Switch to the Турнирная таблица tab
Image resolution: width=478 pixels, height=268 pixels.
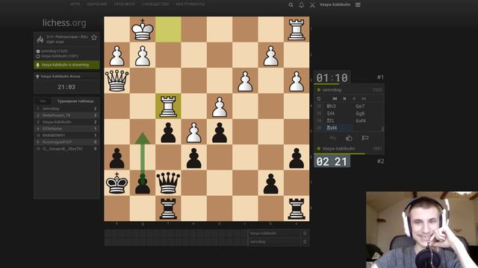click(x=75, y=101)
